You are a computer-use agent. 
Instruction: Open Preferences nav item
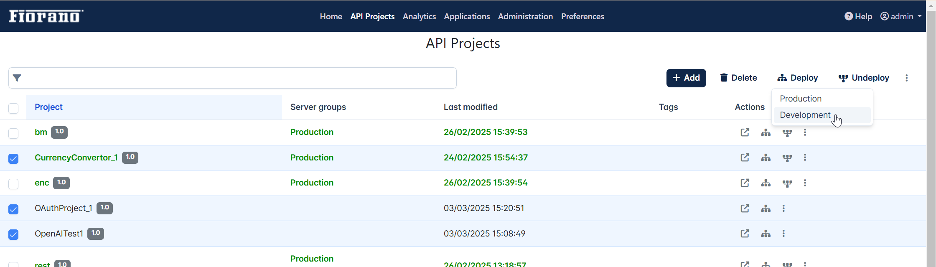(x=582, y=16)
